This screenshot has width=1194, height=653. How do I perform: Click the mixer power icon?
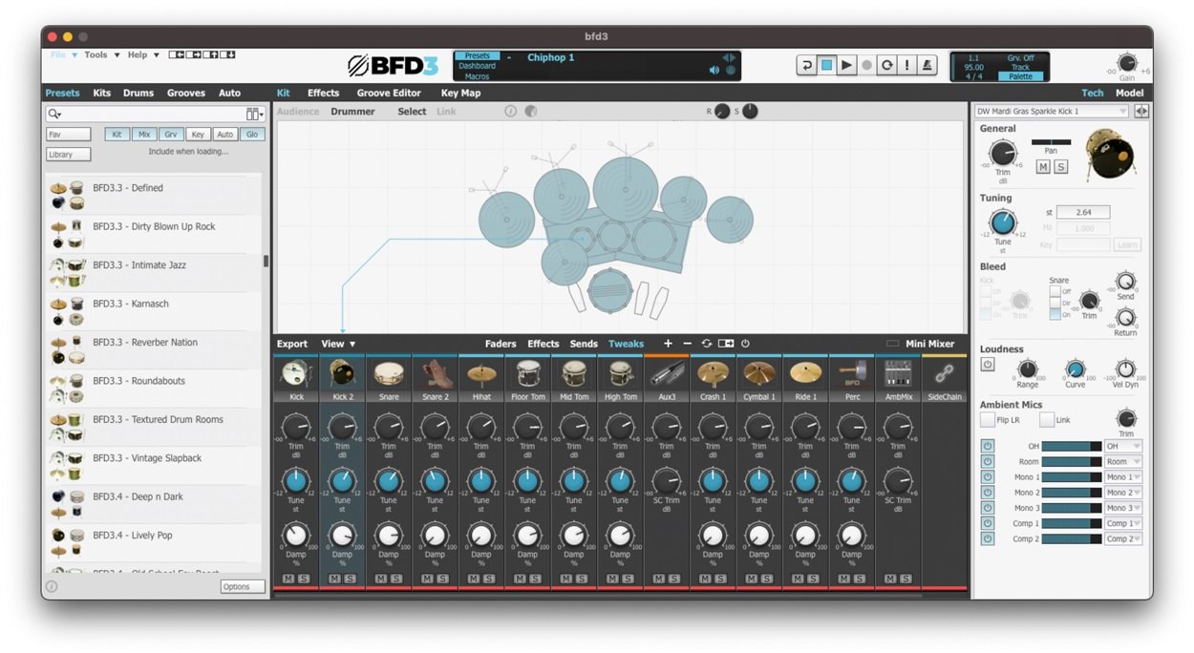[745, 344]
